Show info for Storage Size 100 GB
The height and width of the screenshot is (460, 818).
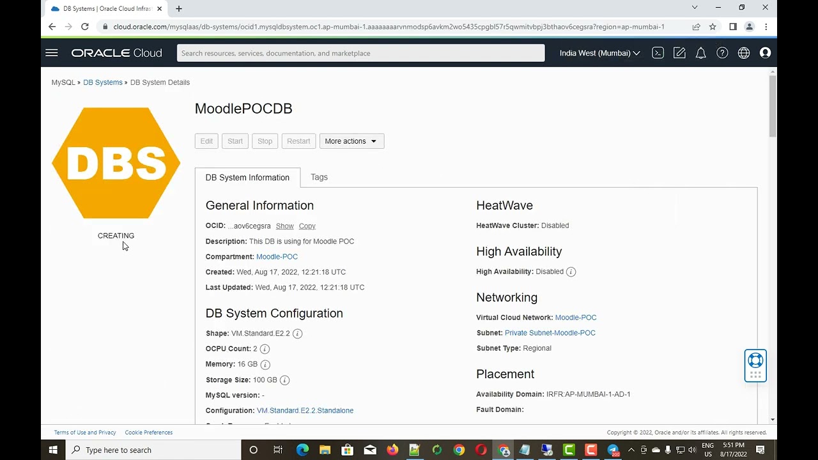click(x=285, y=380)
